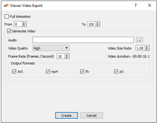Image resolution: width=158 pixels, height=123 pixels.
Task: Decrease the From frame value
Action: click(x=24, y=25)
